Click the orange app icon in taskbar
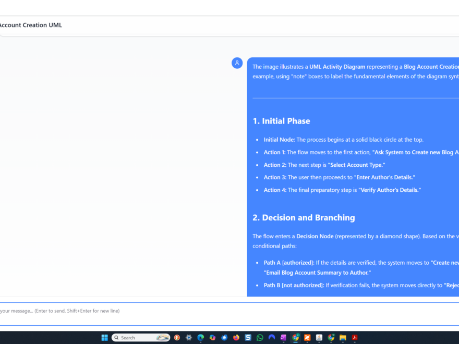Viewport: 459px width, 344px height. [x=307, y=338]
